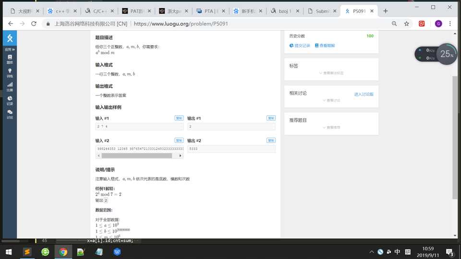Switch to the PAT tab
The height and width of the screenshot is (259, 461).
tap(136, 11)
